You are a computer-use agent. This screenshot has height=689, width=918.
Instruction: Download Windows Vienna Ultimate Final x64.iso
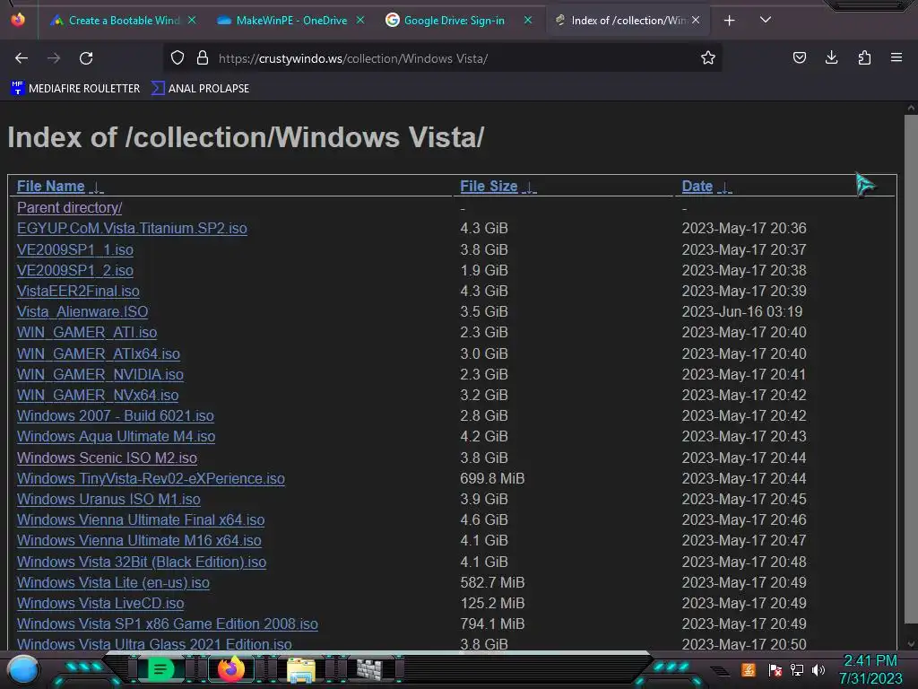coord(141,519)
